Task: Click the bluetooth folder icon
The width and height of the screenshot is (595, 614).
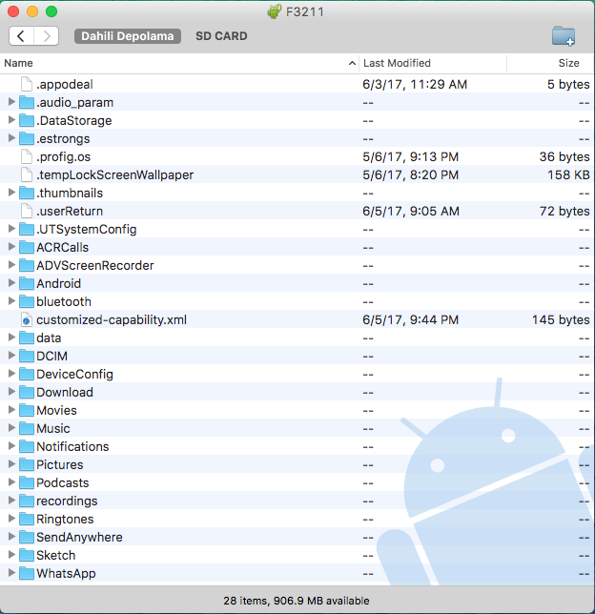Action: pyautogui.click(x=27, y=301)
